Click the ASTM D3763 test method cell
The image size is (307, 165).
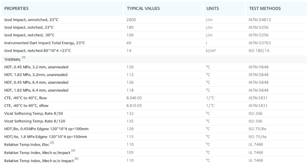point(260,43)
